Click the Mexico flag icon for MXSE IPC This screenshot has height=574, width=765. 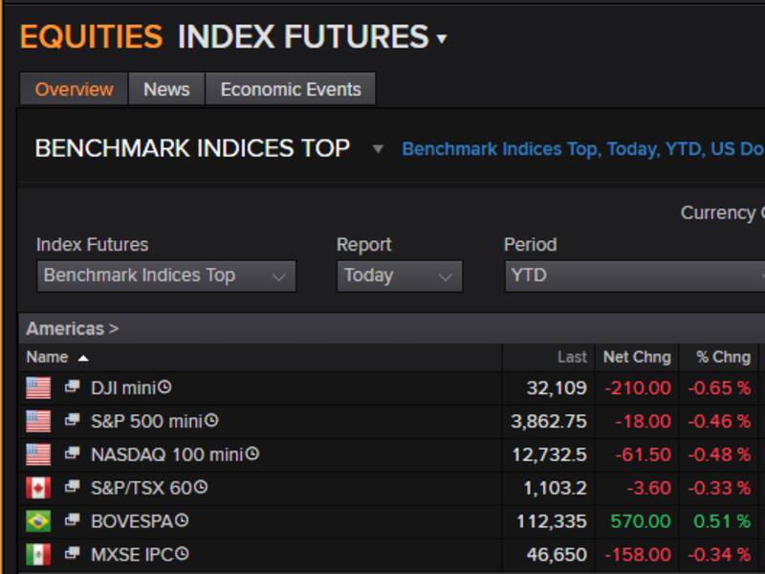38,555
